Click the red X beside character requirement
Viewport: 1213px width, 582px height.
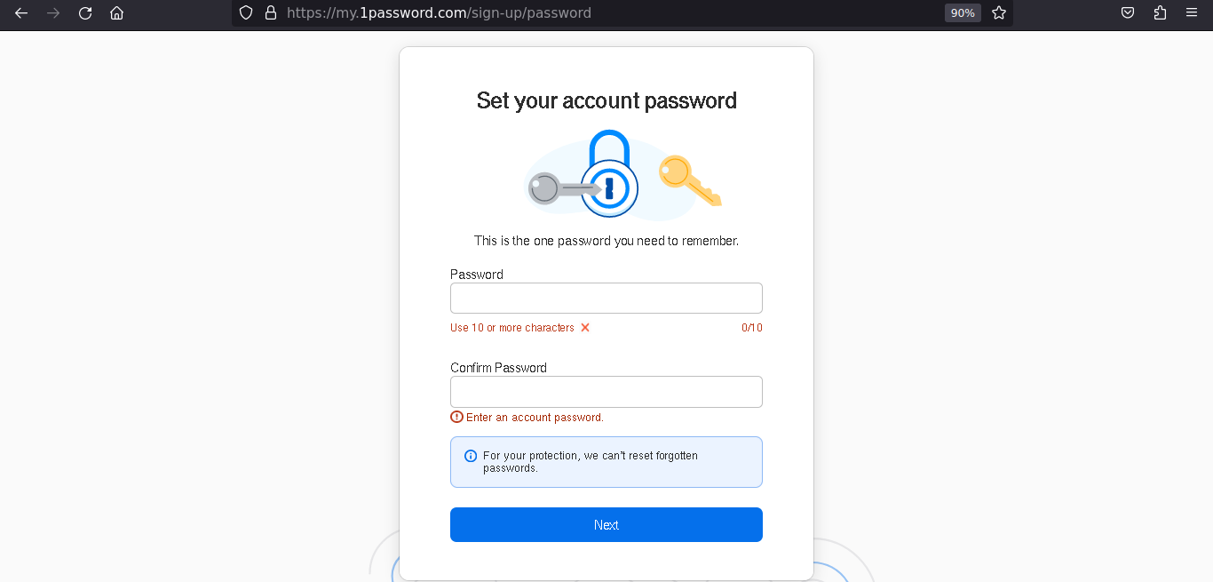point(584,327)
